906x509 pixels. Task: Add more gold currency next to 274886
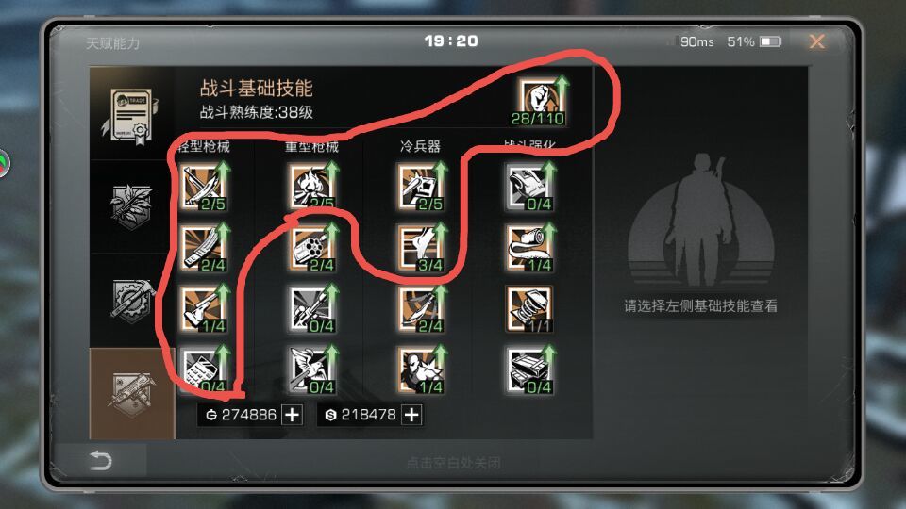[293, 415]
